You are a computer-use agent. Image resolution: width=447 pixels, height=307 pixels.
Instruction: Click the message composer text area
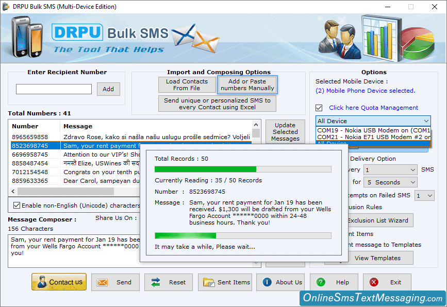(74, 251)
